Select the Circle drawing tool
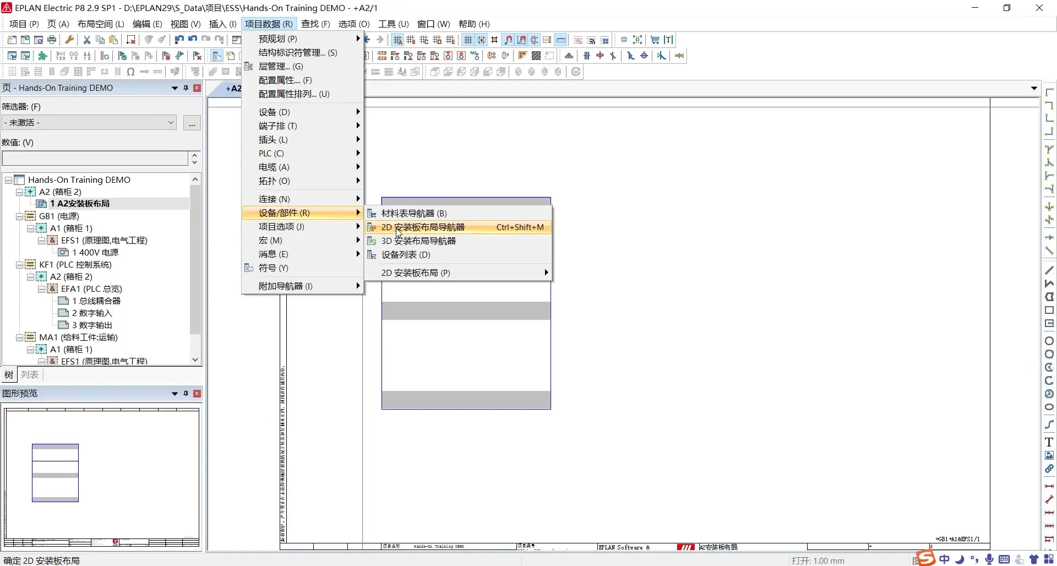This screenshot has height=566, width=1057. [1049, 341]
